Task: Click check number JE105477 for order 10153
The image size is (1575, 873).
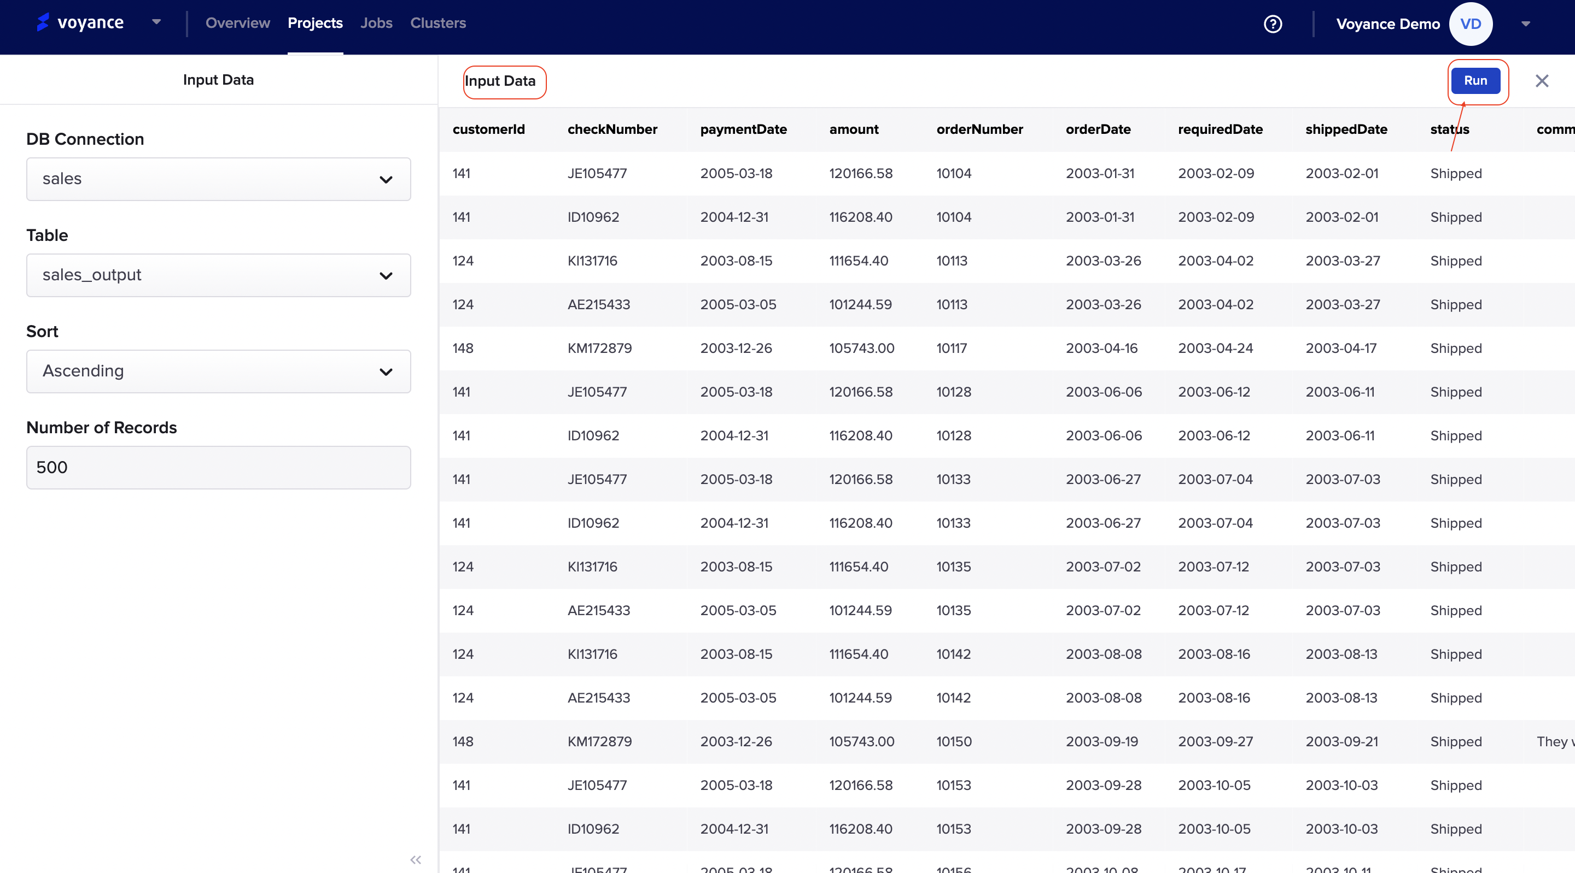Action: click(x=597, y=784)
